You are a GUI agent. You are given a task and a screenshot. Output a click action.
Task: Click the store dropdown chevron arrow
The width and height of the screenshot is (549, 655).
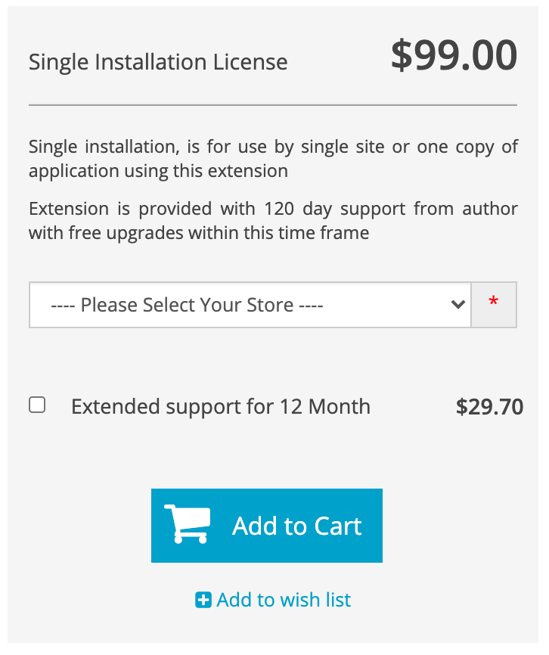[458, 305]
